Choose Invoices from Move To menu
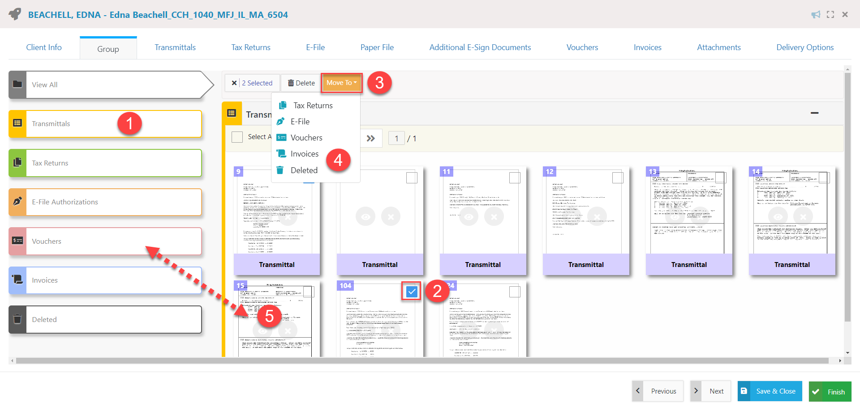 click(x=304, y=154)
